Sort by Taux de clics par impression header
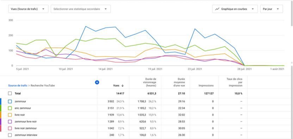Screen dimensions: 293x139 [235, 82]
